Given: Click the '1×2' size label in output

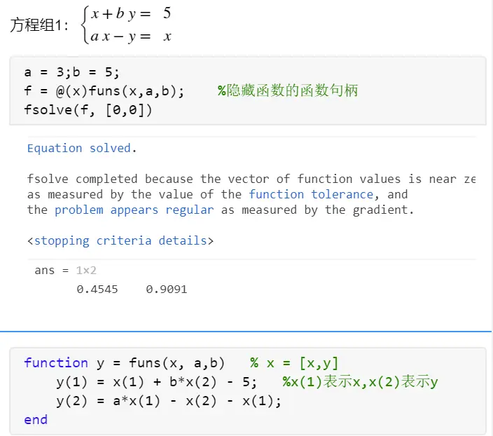Looking at the screenshot, I should pyautogui.click(x=88, y=270).
